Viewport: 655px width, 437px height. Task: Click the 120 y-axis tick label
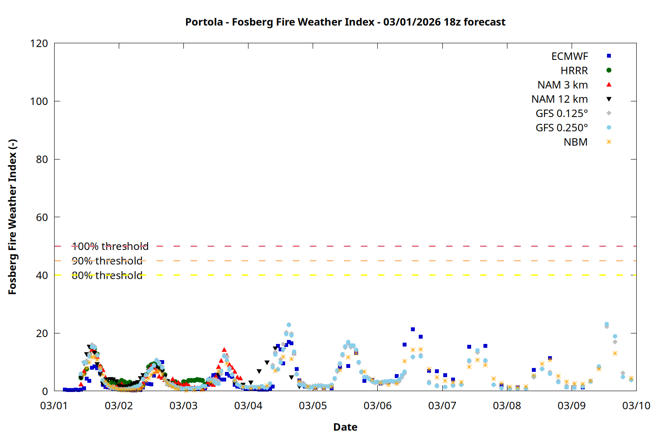(39, 43)
